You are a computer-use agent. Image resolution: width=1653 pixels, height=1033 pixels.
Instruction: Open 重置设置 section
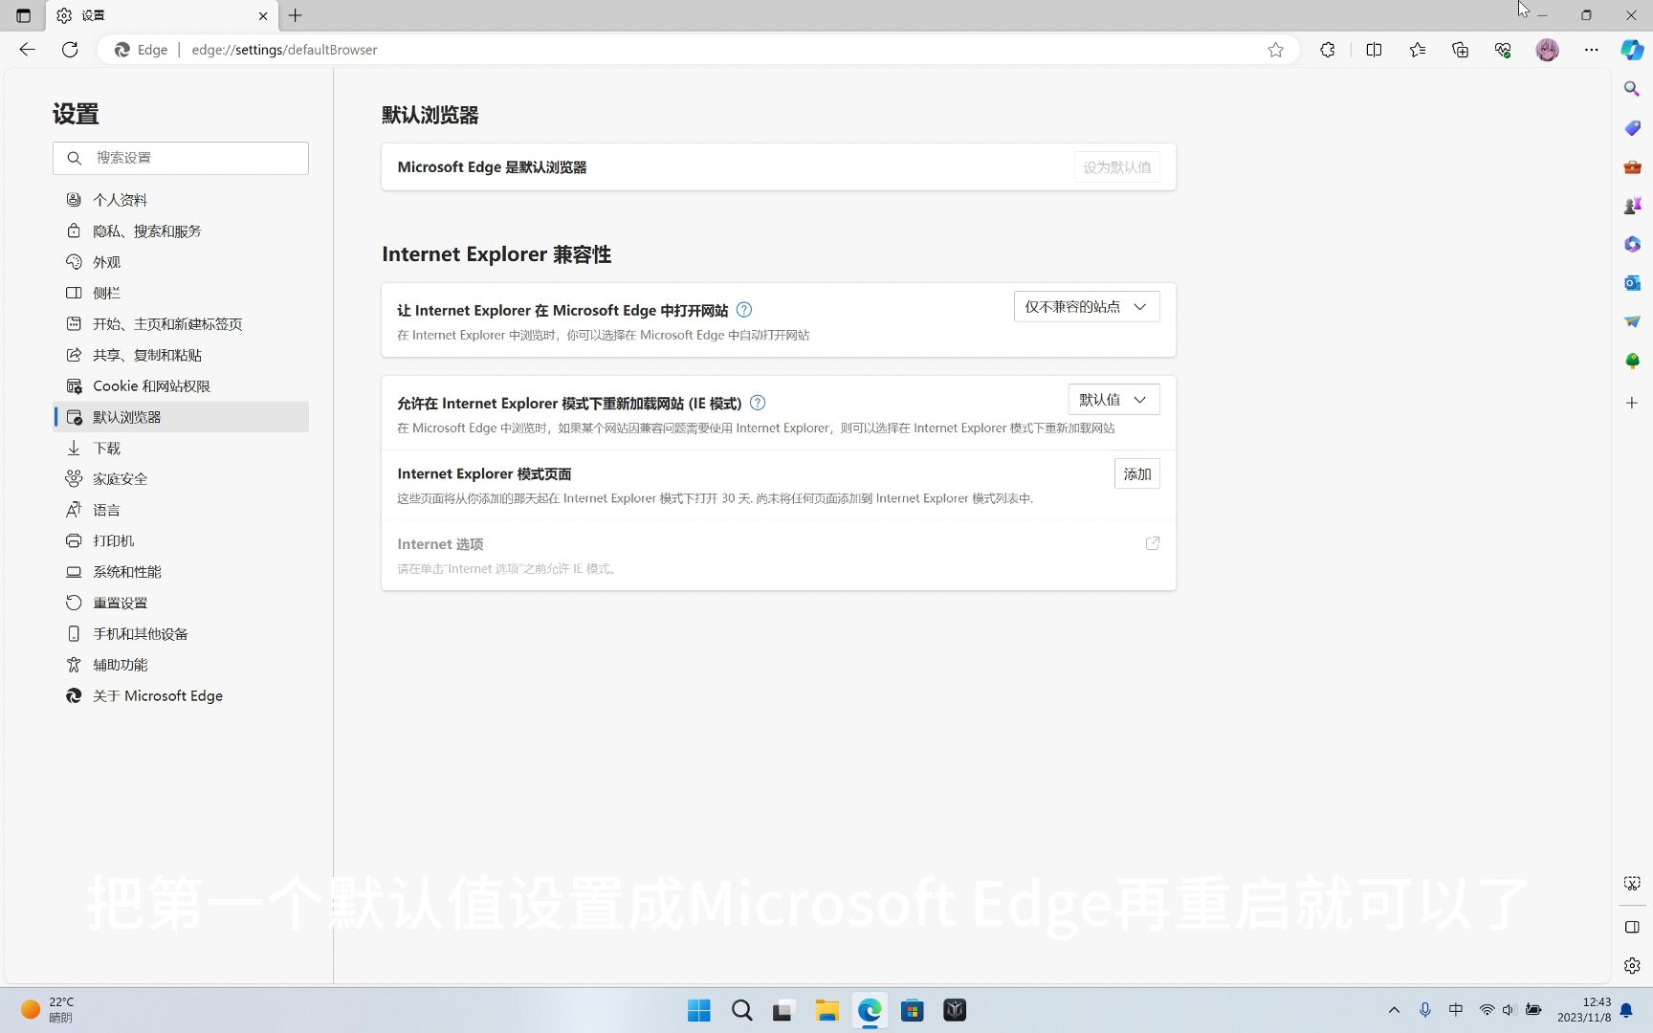tap(181, 603)
